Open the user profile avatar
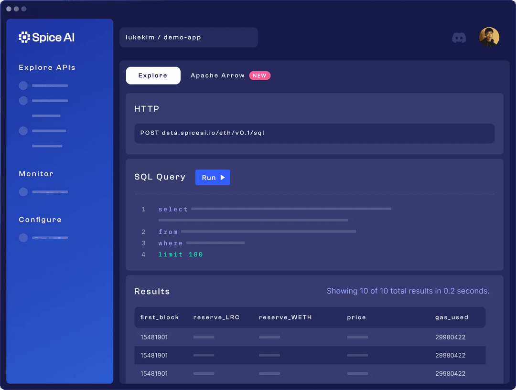 489,37
